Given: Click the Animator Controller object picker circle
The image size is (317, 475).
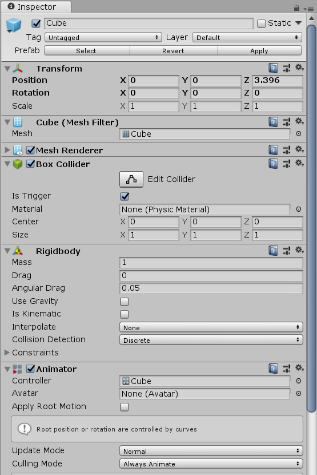Looking at the screenshot, I should [x=299, y=381].
